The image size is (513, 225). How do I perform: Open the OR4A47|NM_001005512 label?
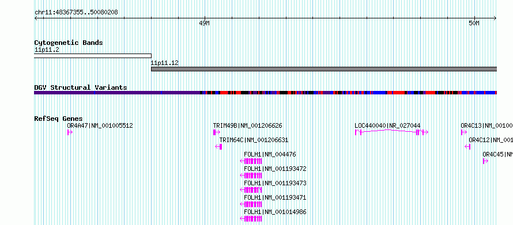click(100, 125)
